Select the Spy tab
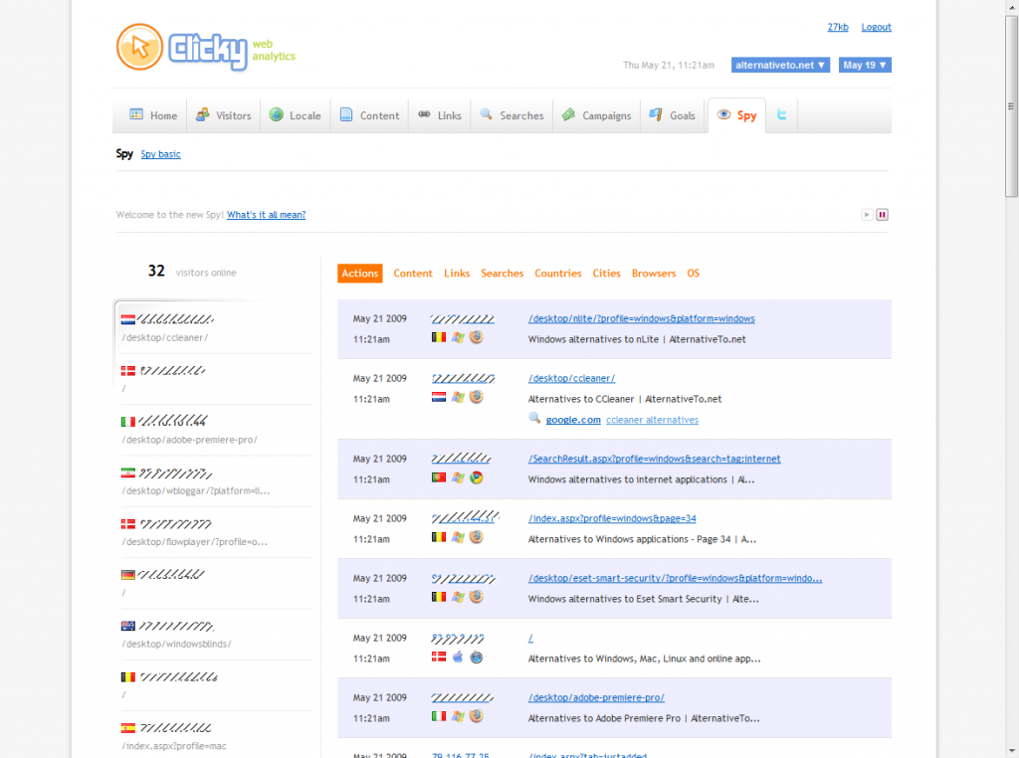Screen dimensions: 1019x758 pyautogui.click(x=737, y=115)
